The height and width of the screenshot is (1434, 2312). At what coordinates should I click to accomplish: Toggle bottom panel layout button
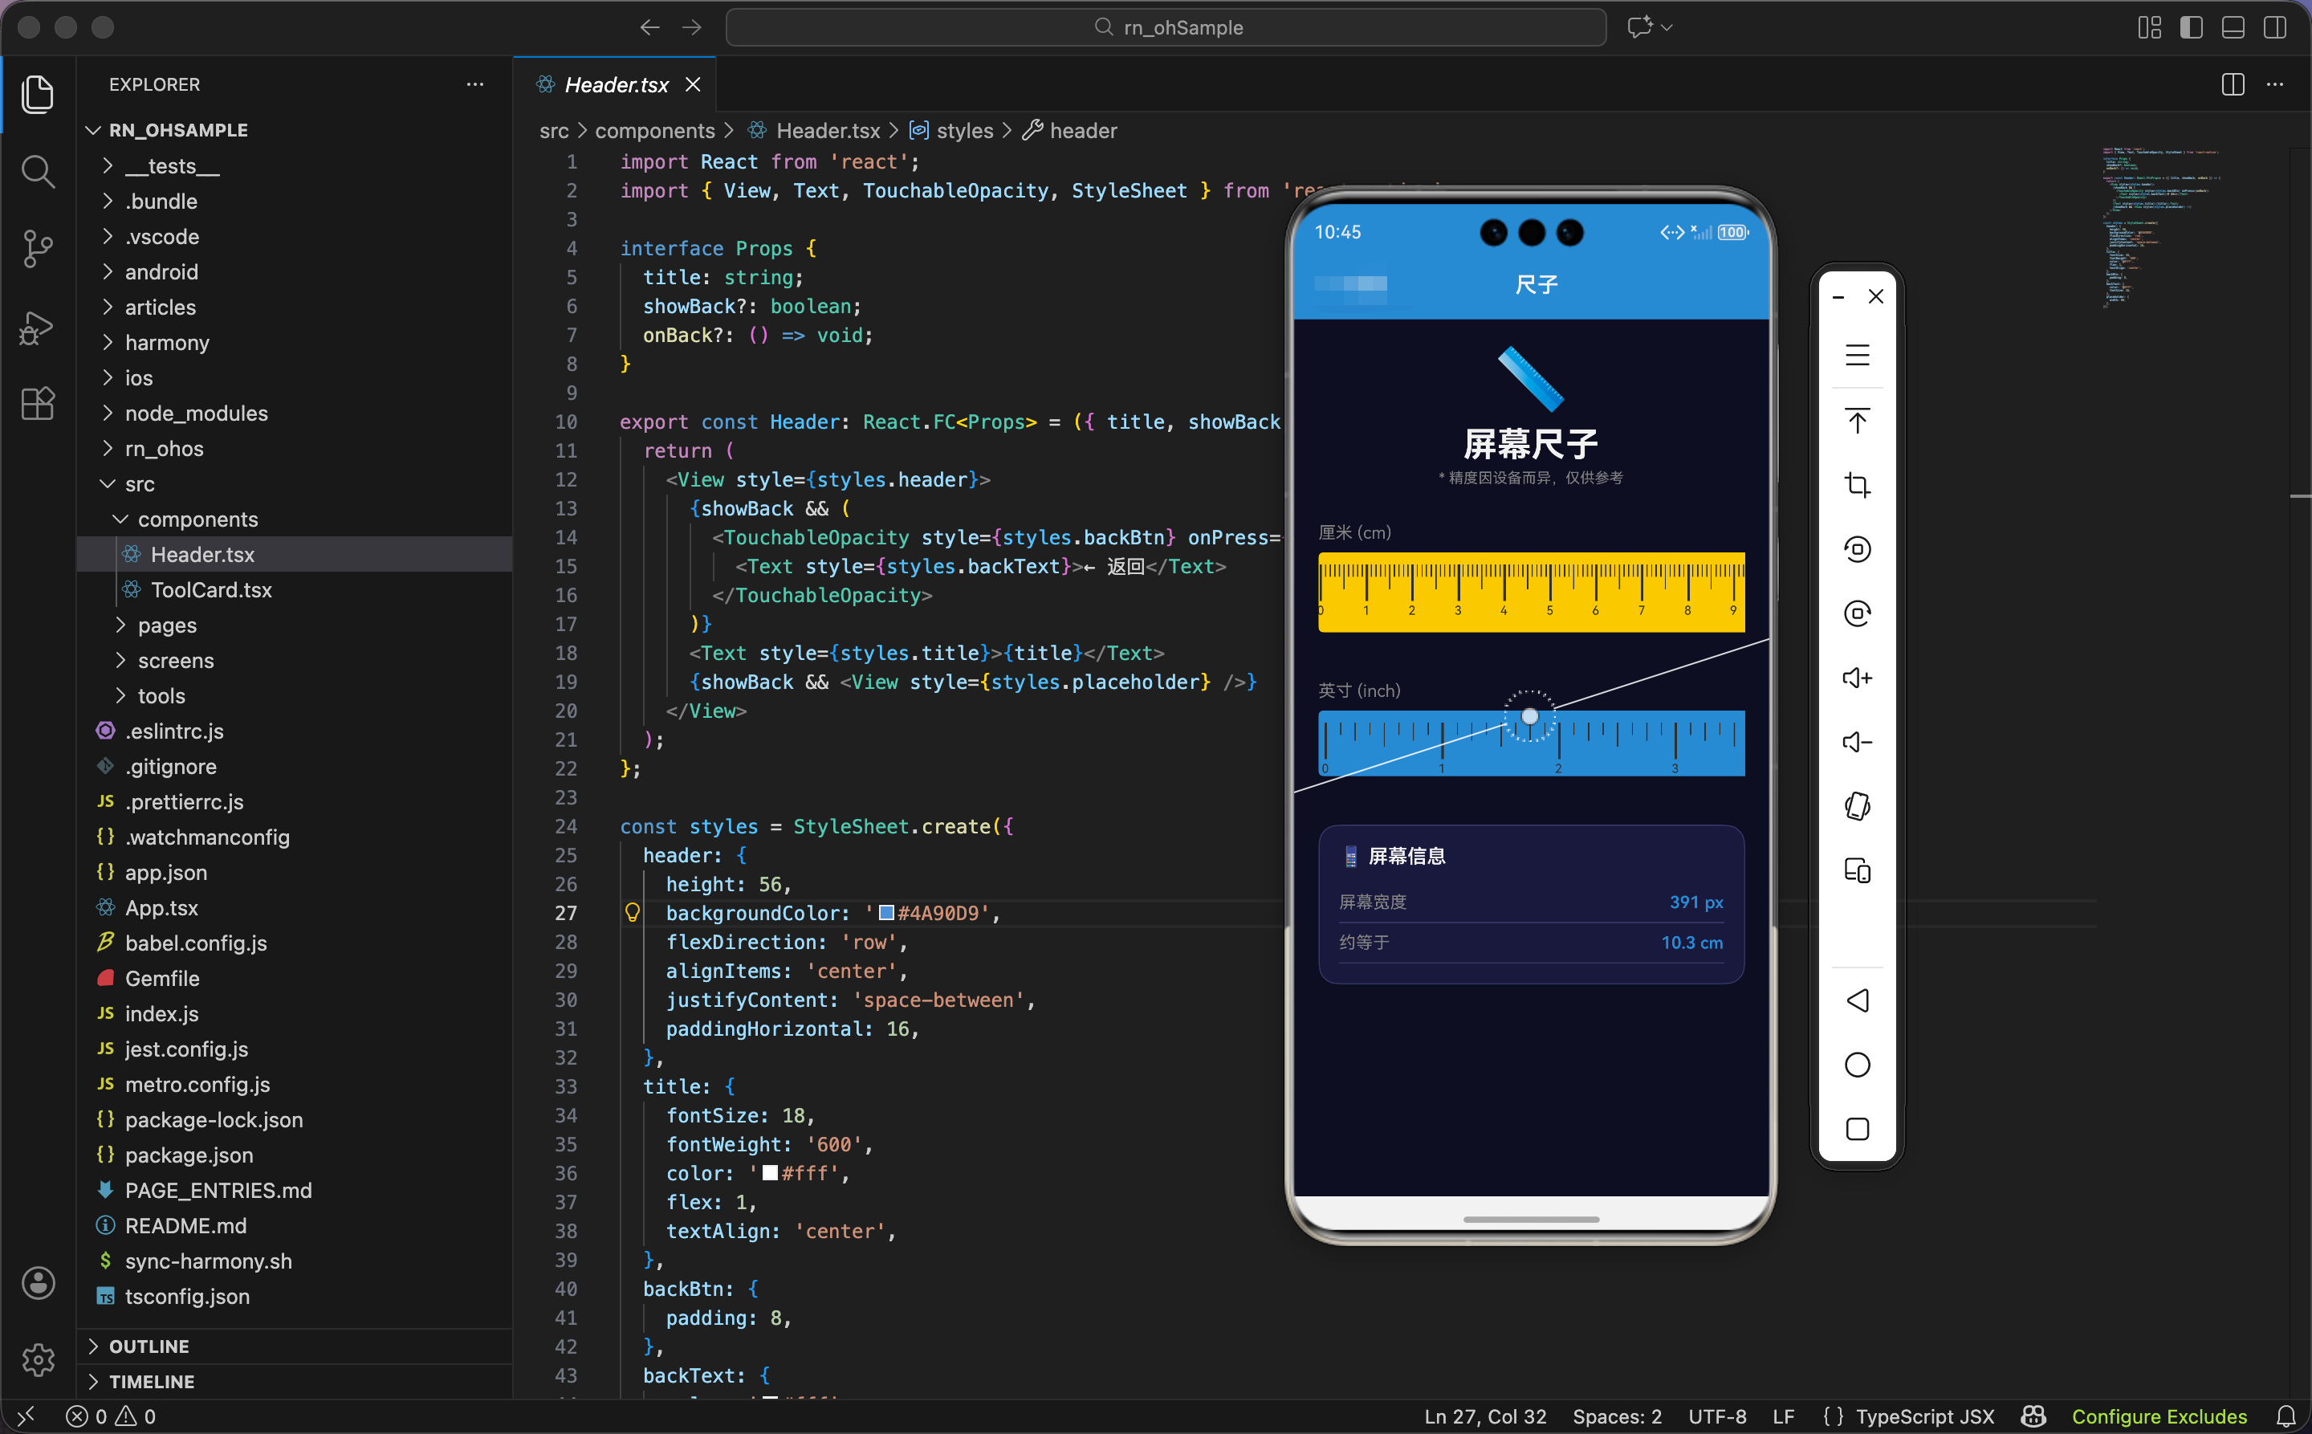(x=2233, y=27)
